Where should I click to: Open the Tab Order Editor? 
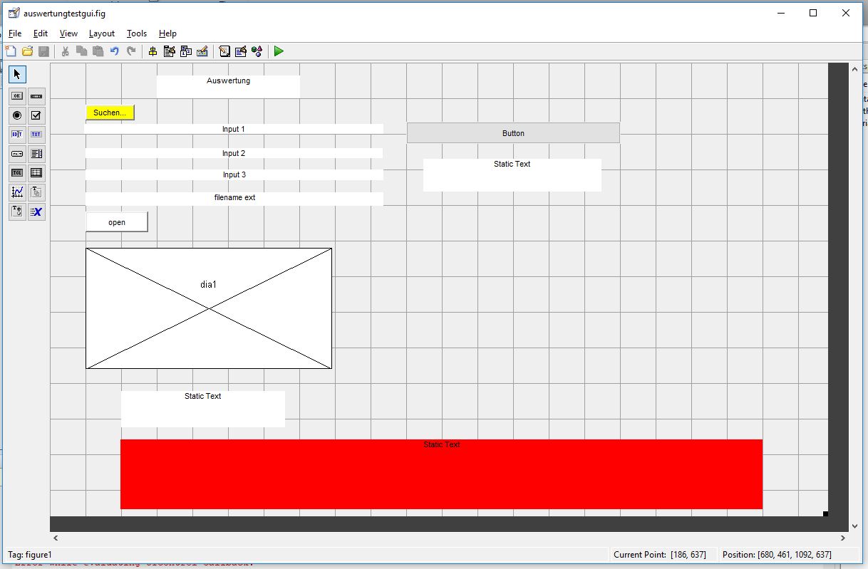coord(186,51)
